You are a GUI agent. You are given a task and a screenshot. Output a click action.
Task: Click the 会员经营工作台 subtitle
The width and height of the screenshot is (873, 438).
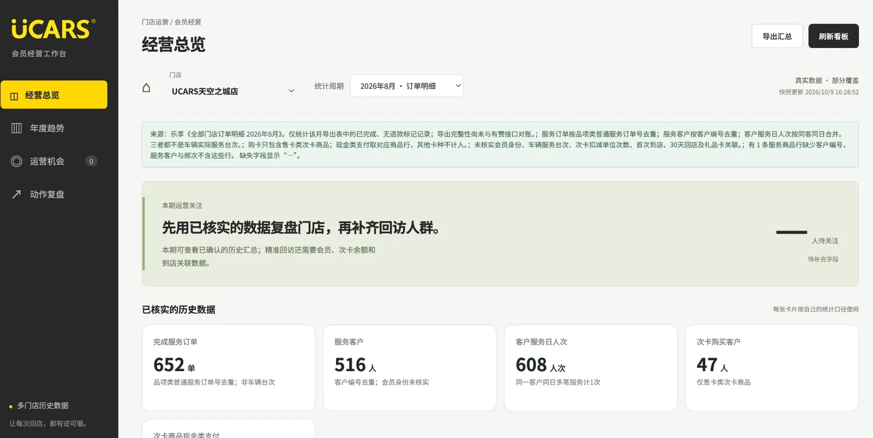pos(39,53)
